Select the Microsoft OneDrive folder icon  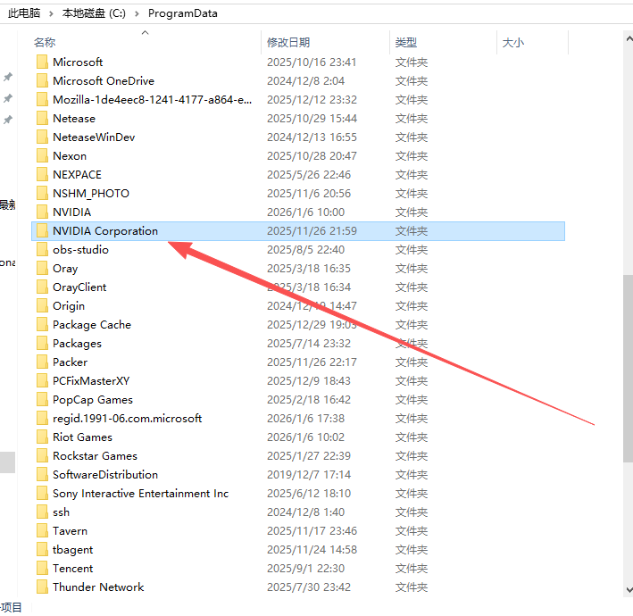pyautogui.click(x=42, y=81)
